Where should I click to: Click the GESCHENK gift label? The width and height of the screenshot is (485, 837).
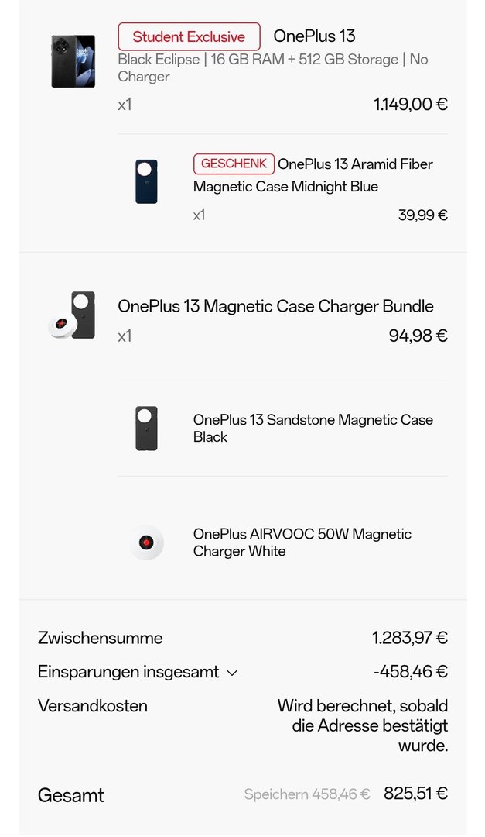tap(234, 164)
